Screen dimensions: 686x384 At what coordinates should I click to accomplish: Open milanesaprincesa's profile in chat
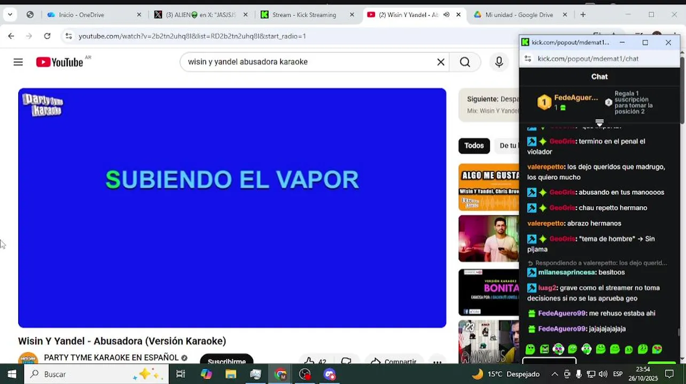click(x=566, y=273)
